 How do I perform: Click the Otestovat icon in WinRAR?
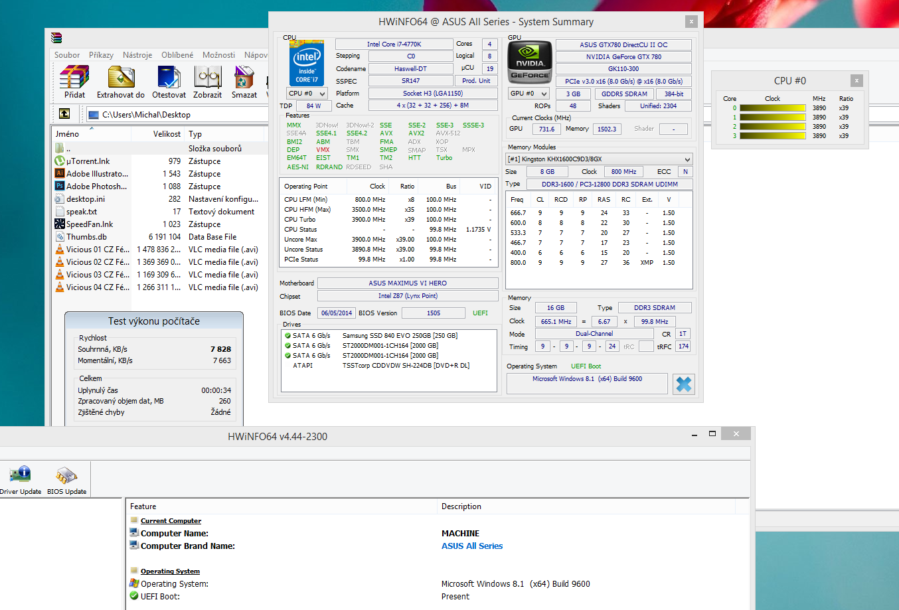click(x=169, y=77)
